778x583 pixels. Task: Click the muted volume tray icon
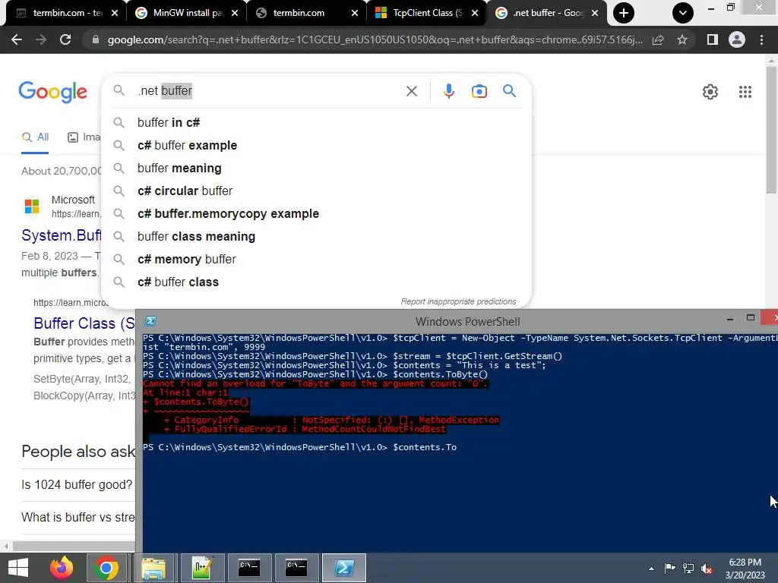pos(707,568)
